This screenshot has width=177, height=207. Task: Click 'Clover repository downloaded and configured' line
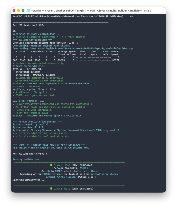point(53,104)
